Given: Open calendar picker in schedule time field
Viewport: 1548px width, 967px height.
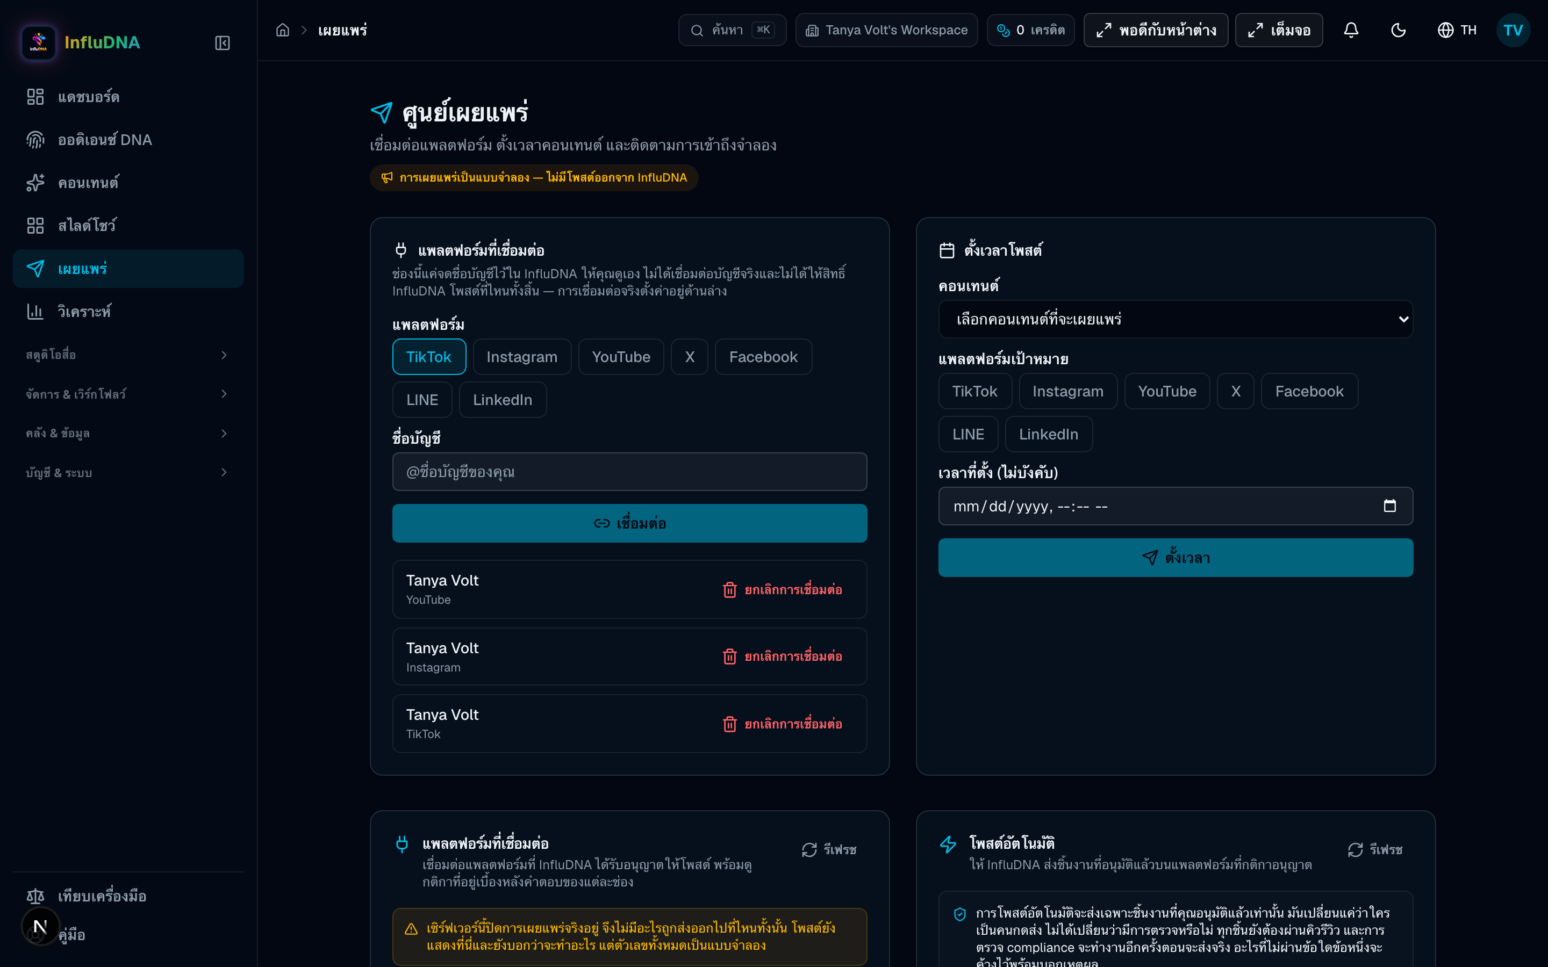Looking at the screenshot, I should (1389, 506).
